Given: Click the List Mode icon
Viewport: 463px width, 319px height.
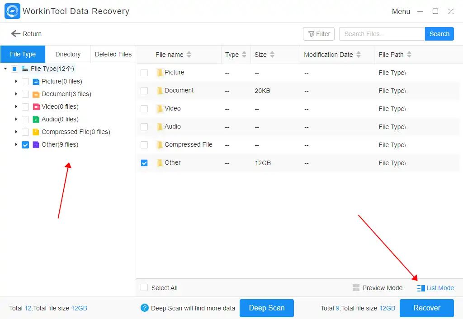Looking at the screenshot, I should [421, 288].
